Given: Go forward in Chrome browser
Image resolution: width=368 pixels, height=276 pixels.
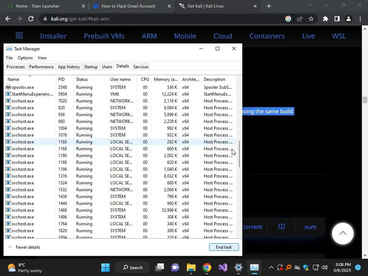Looking at the screenshot, I should click(x=19, y=19).
